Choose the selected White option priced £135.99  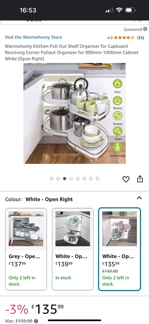pyautogui.click(x=120, y=249)
